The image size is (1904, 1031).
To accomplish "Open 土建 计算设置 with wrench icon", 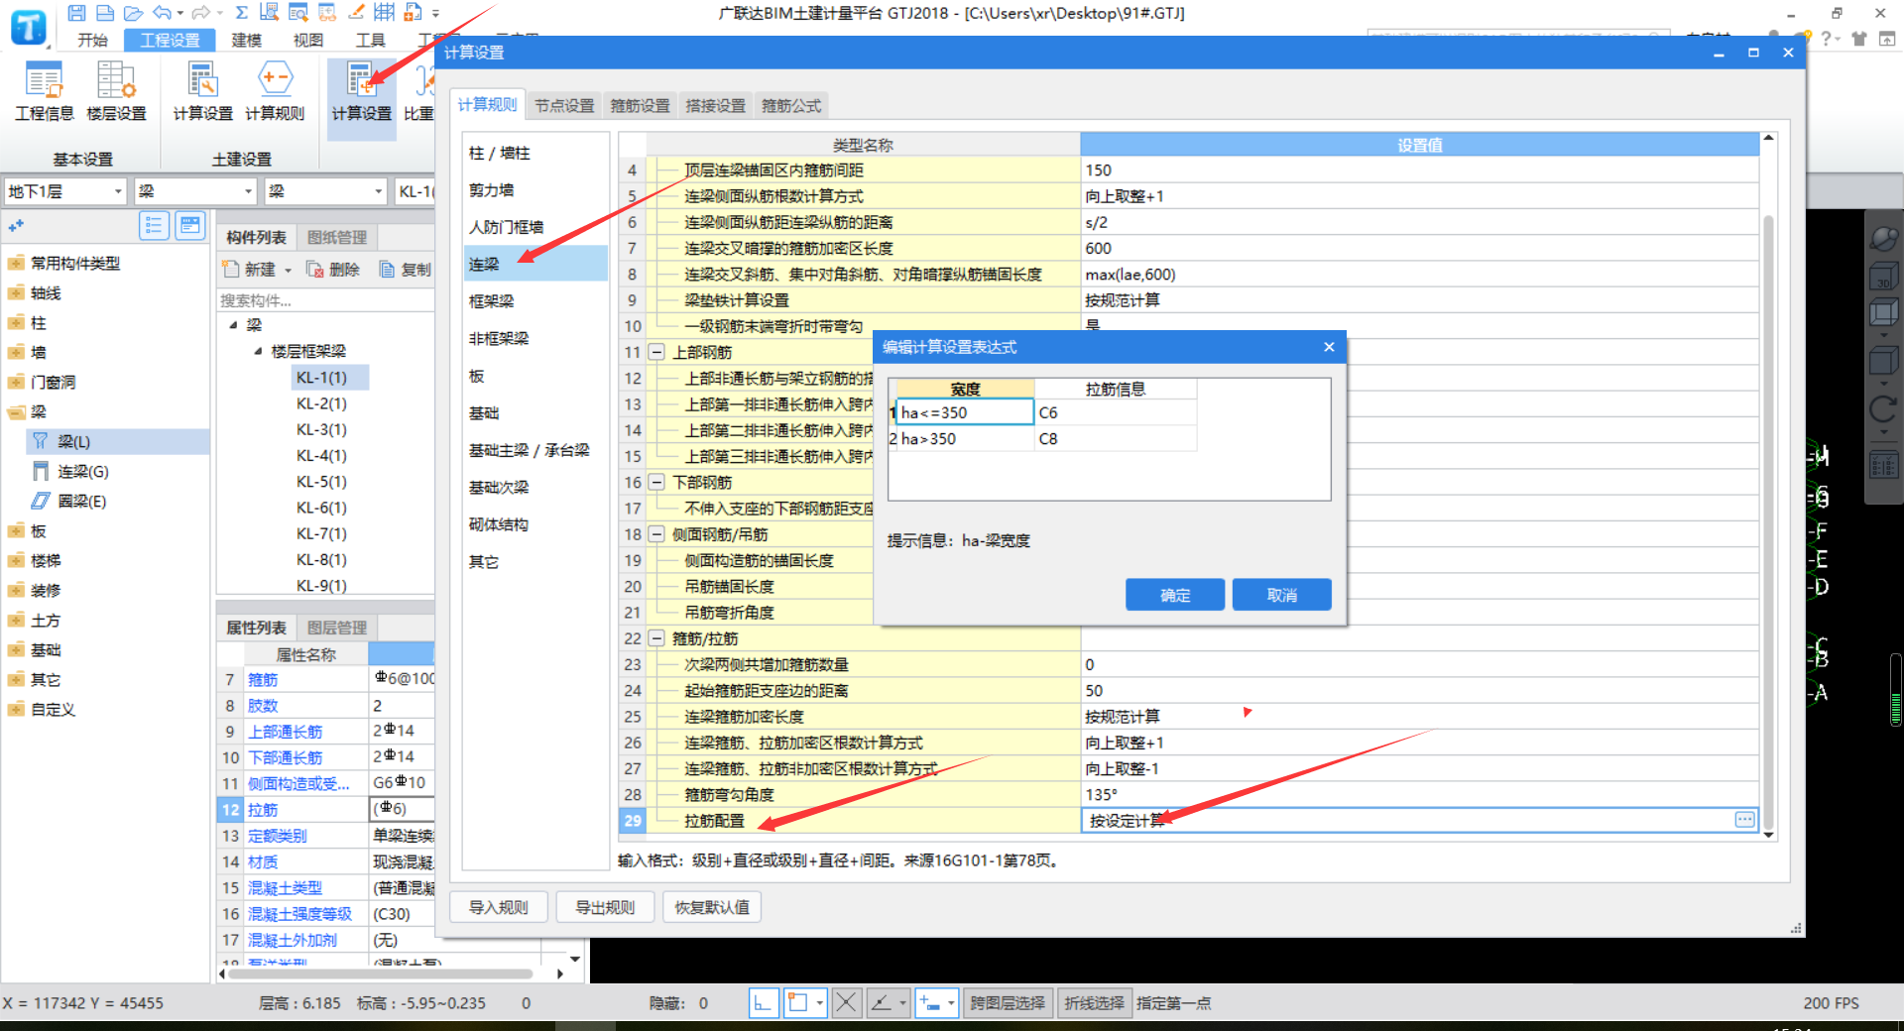I will click(x=202, y=91).
